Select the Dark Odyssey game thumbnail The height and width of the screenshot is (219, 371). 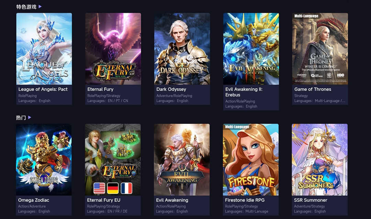182,49
